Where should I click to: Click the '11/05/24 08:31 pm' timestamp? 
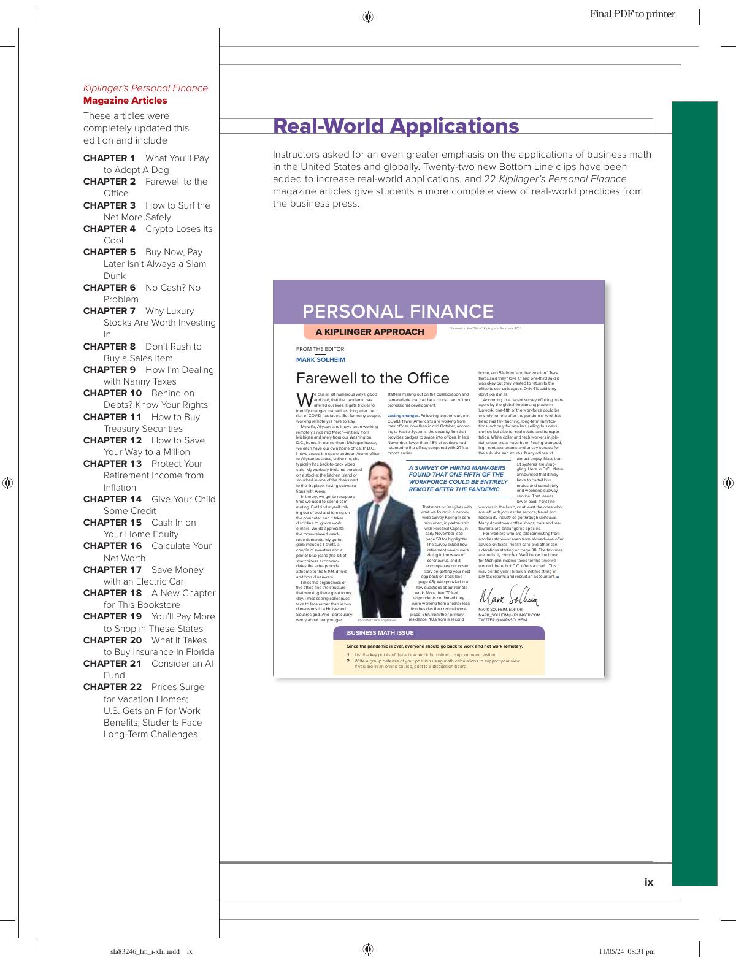[x=627, y=951]
